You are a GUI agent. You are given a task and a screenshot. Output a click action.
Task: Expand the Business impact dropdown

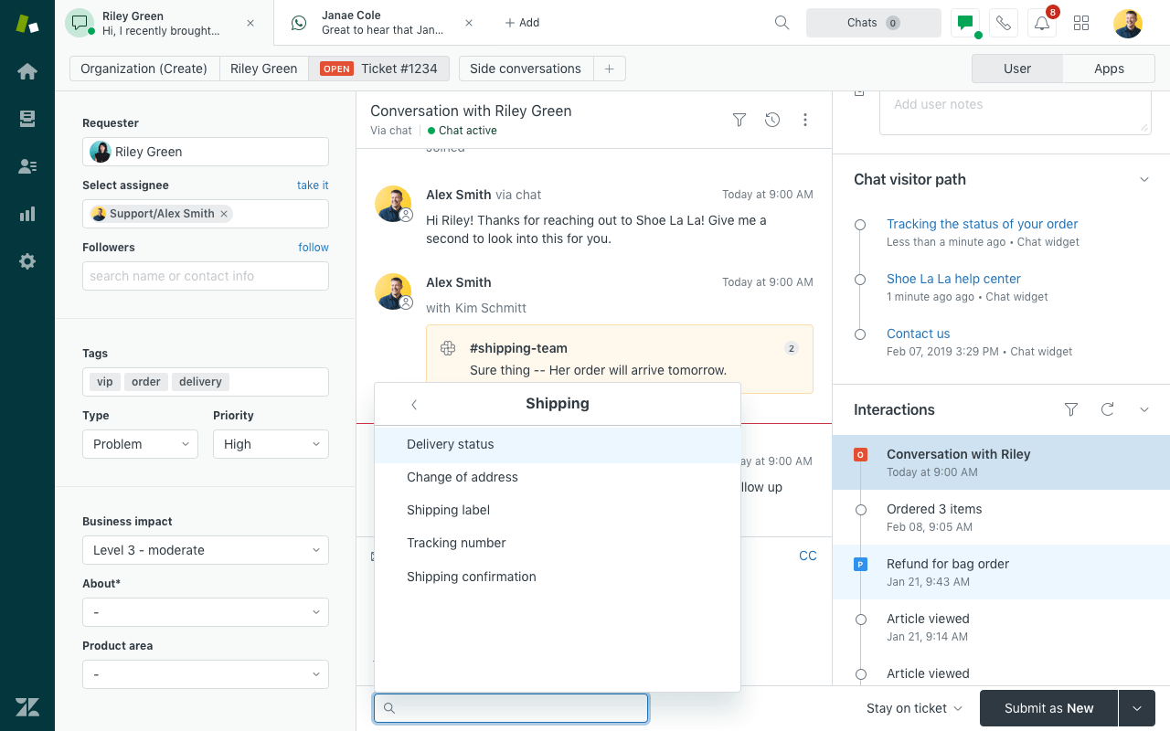point(206,550)
